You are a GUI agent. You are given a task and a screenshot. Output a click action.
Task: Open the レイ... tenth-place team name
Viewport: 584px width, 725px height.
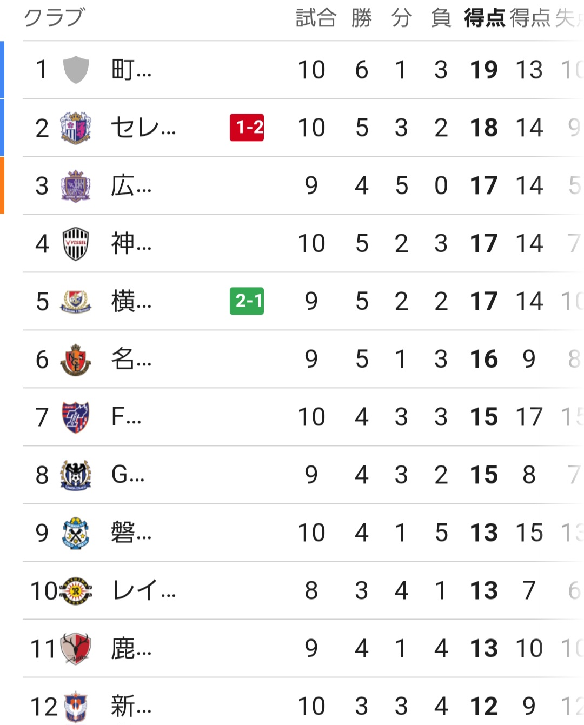point(144,590)
